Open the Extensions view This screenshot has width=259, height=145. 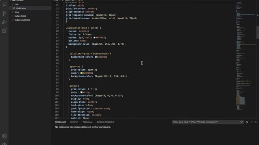(4, 31)
